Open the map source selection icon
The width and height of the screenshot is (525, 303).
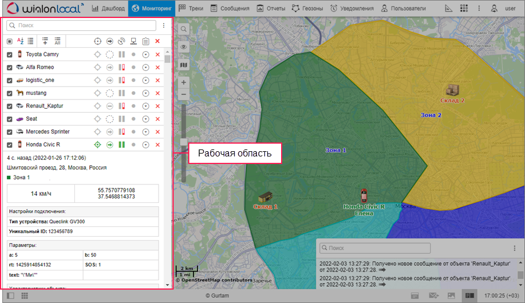click(x=184, y=65)
